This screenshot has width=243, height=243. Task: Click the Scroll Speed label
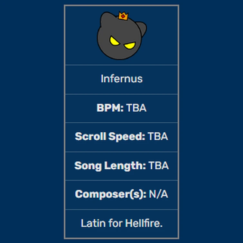coord(110,136)
